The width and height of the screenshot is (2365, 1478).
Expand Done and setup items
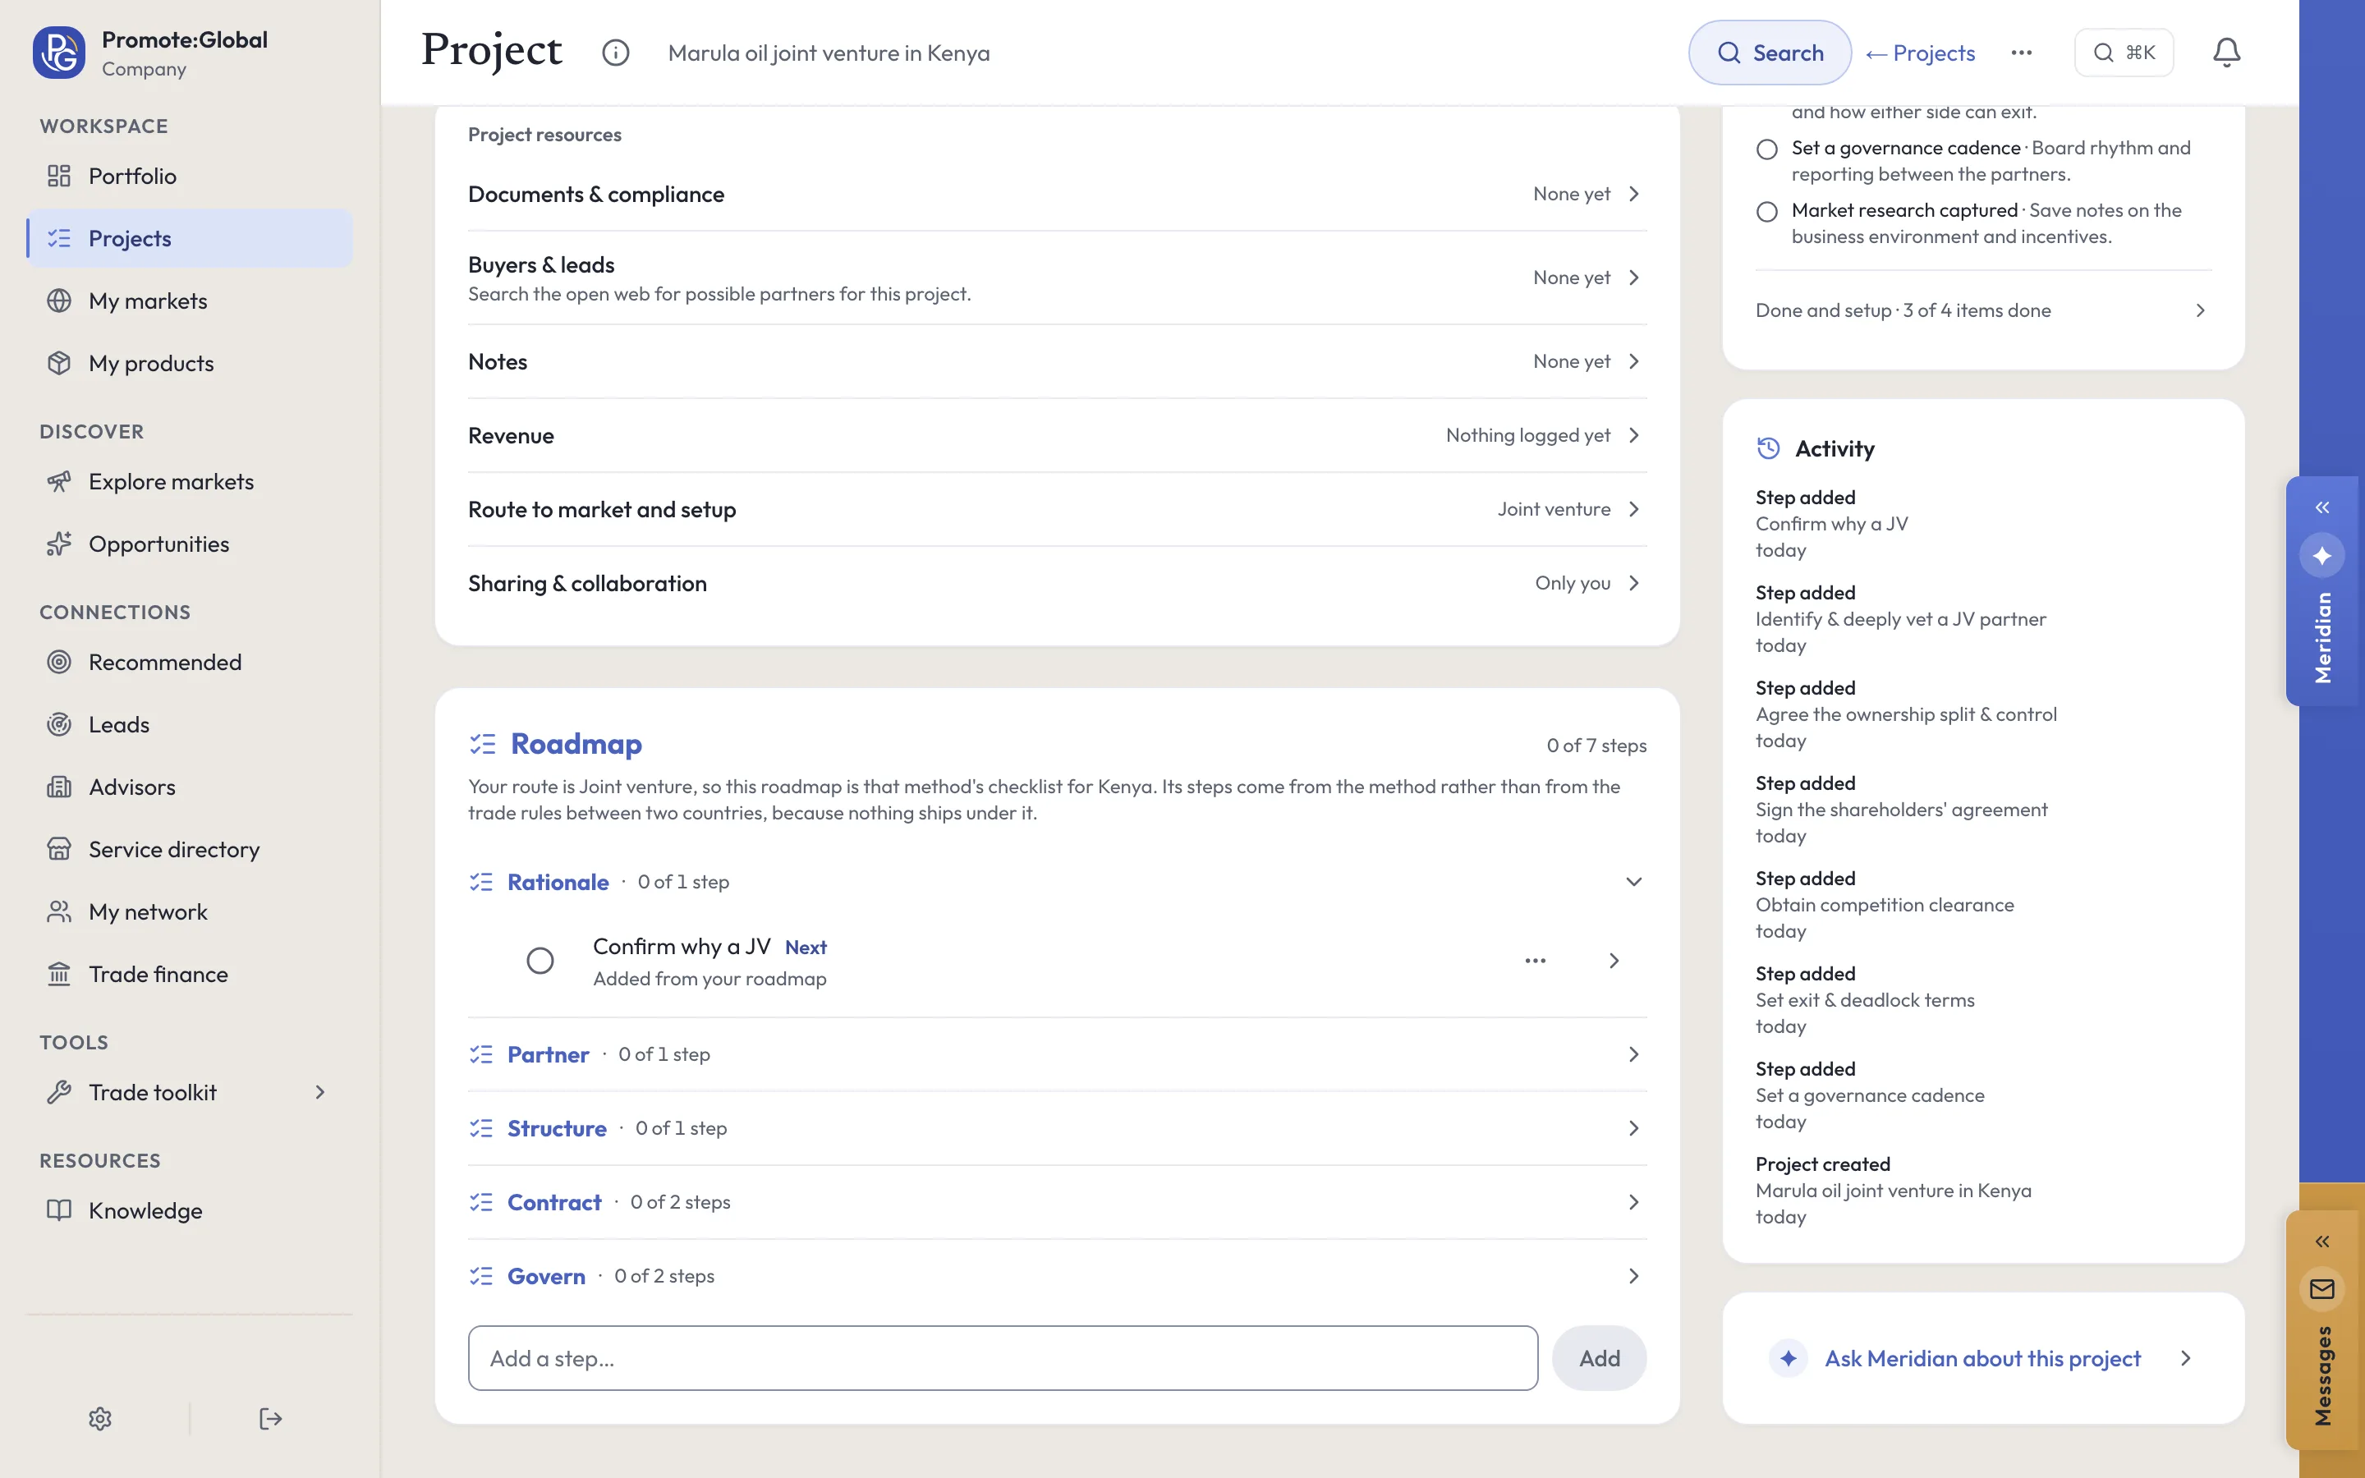[x=1983, y=311]
